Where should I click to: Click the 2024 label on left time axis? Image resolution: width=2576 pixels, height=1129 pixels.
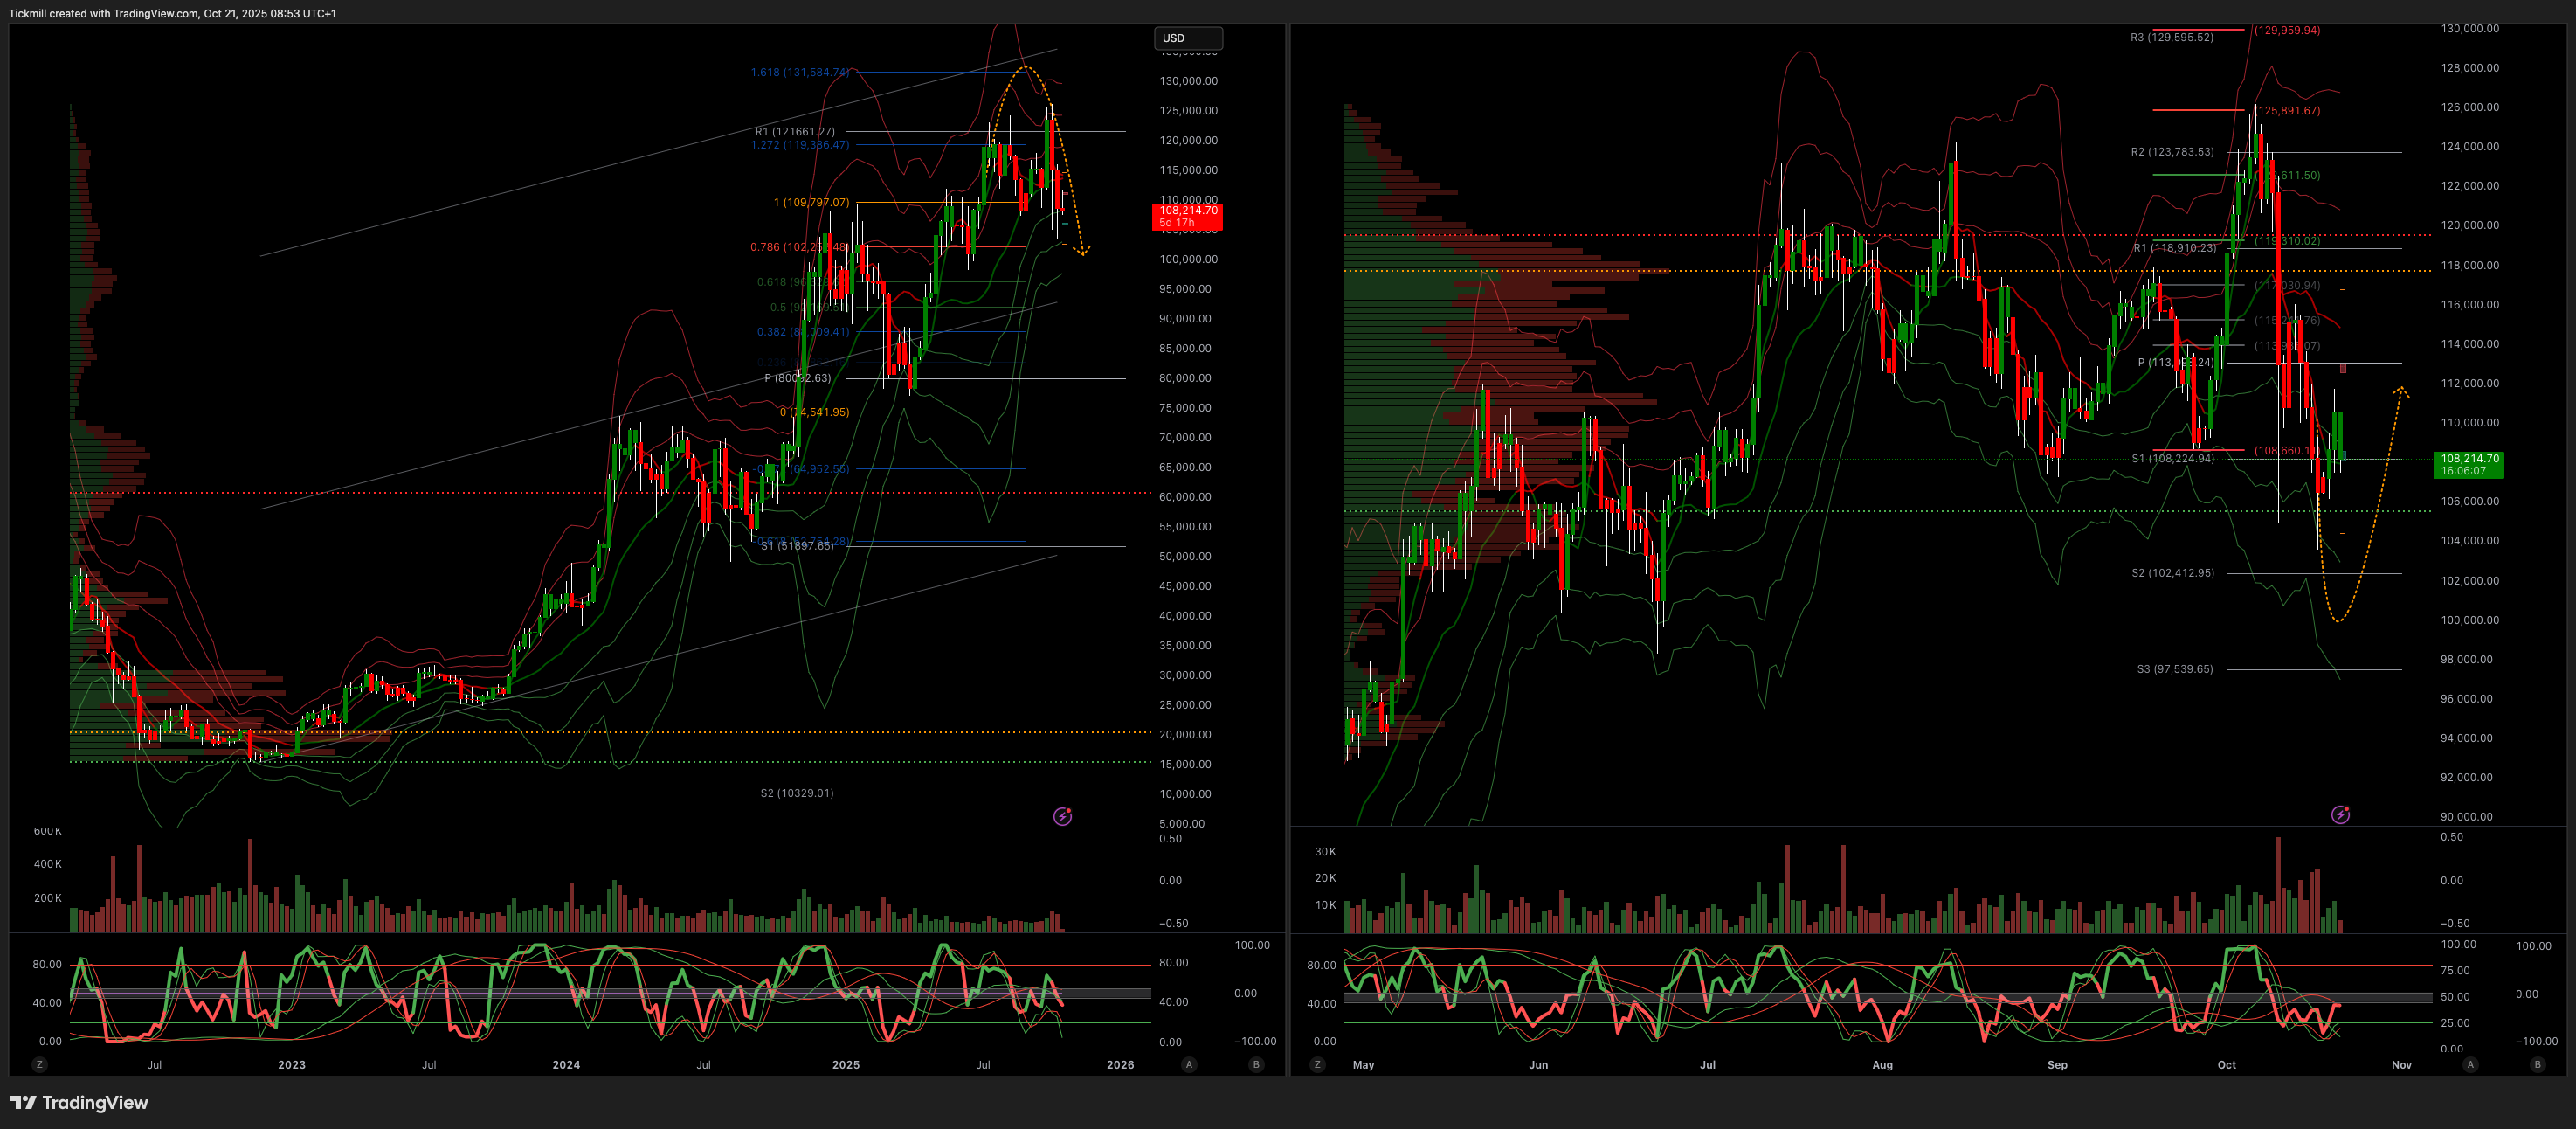[566, 1065]
